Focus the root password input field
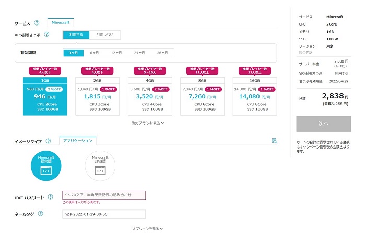 pos(104,195)
